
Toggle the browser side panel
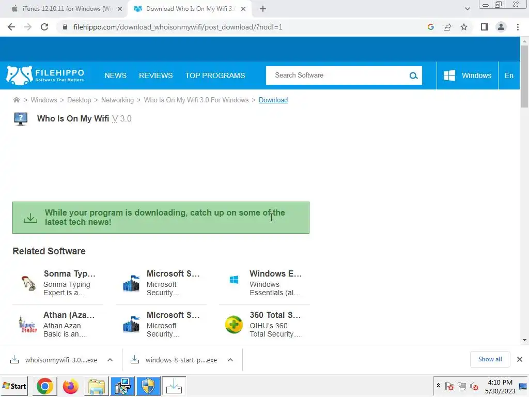tap(485, 27)
